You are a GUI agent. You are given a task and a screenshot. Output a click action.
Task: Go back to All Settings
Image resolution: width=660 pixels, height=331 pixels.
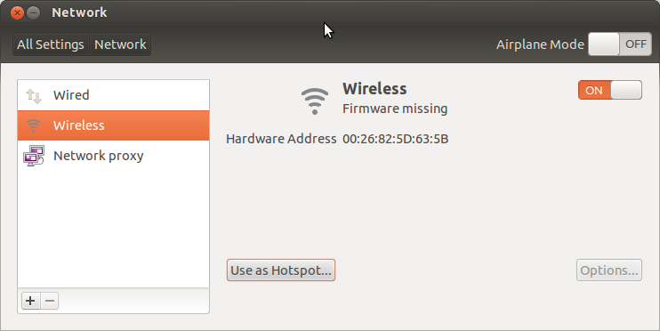pyautogui.click(x=51, y=44)
